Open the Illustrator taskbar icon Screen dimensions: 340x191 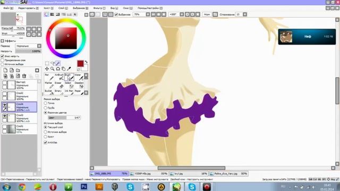(99, 186)
